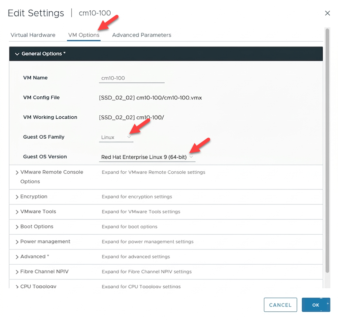This screenshot has width=338, height=320.
Task: Expand the Advanced settings chevron
Action: coord(17,257)
